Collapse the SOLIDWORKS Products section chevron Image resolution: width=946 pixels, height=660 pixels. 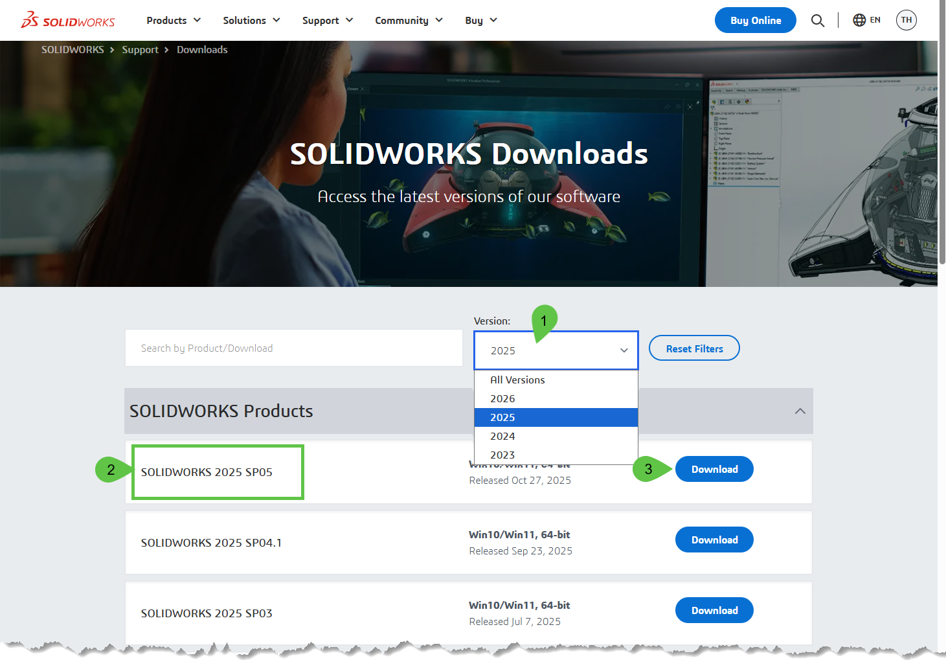[800, 411]
